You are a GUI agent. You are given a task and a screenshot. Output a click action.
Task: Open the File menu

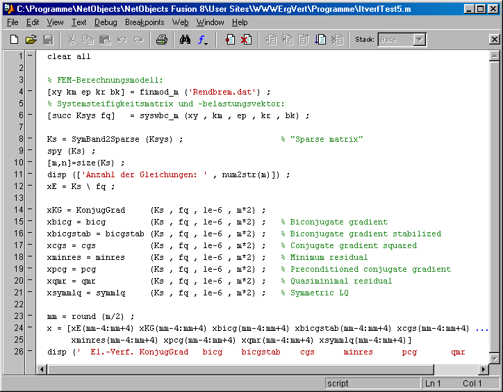[13, 22]
